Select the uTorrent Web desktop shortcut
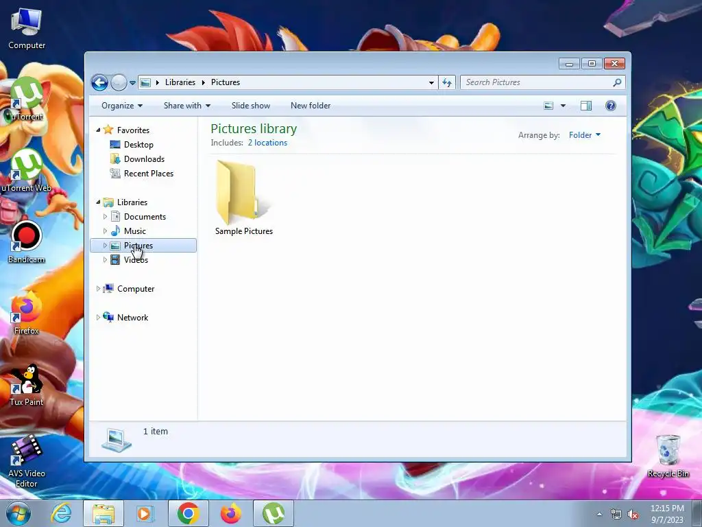The width and height of the screenshot is (702, 527). click(x=27, y=171)
